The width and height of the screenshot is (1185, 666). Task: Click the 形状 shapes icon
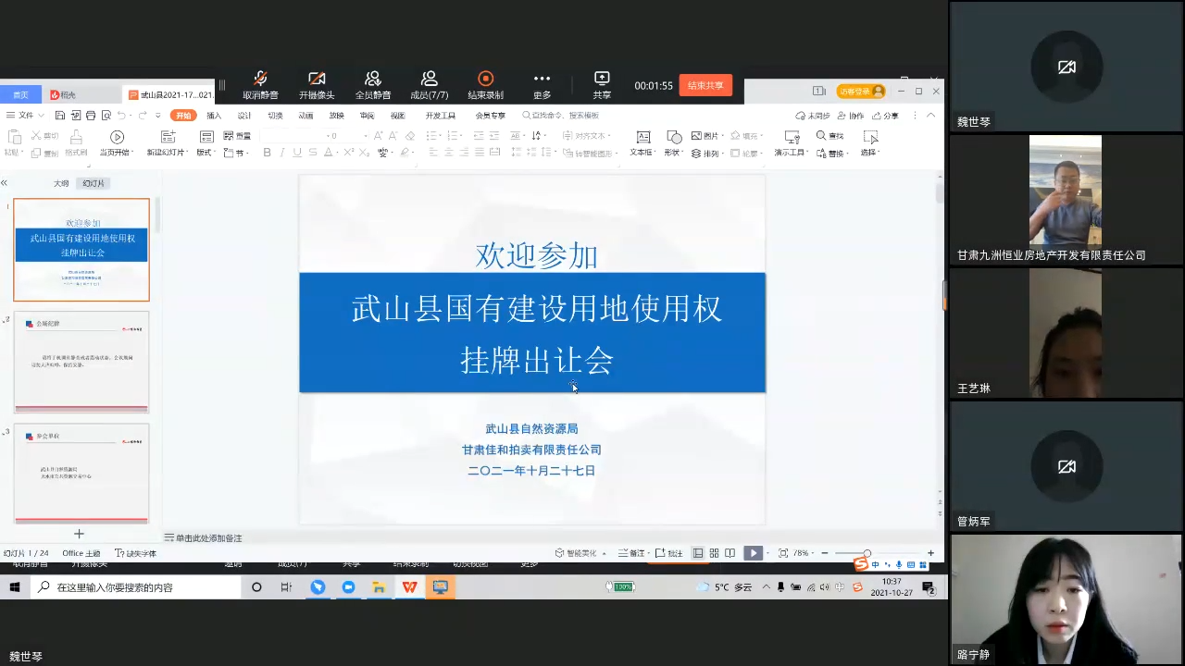pos(674,137)
